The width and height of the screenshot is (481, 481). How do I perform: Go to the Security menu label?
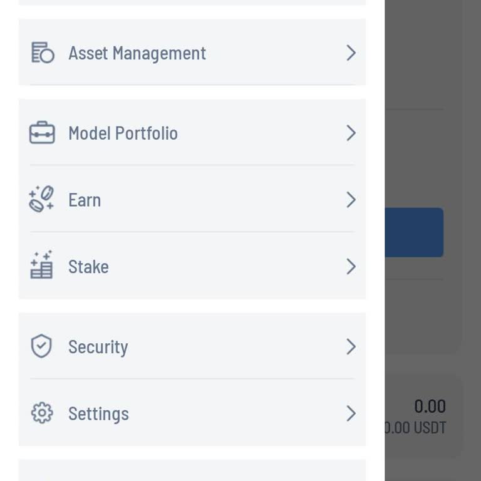point(98,347)
